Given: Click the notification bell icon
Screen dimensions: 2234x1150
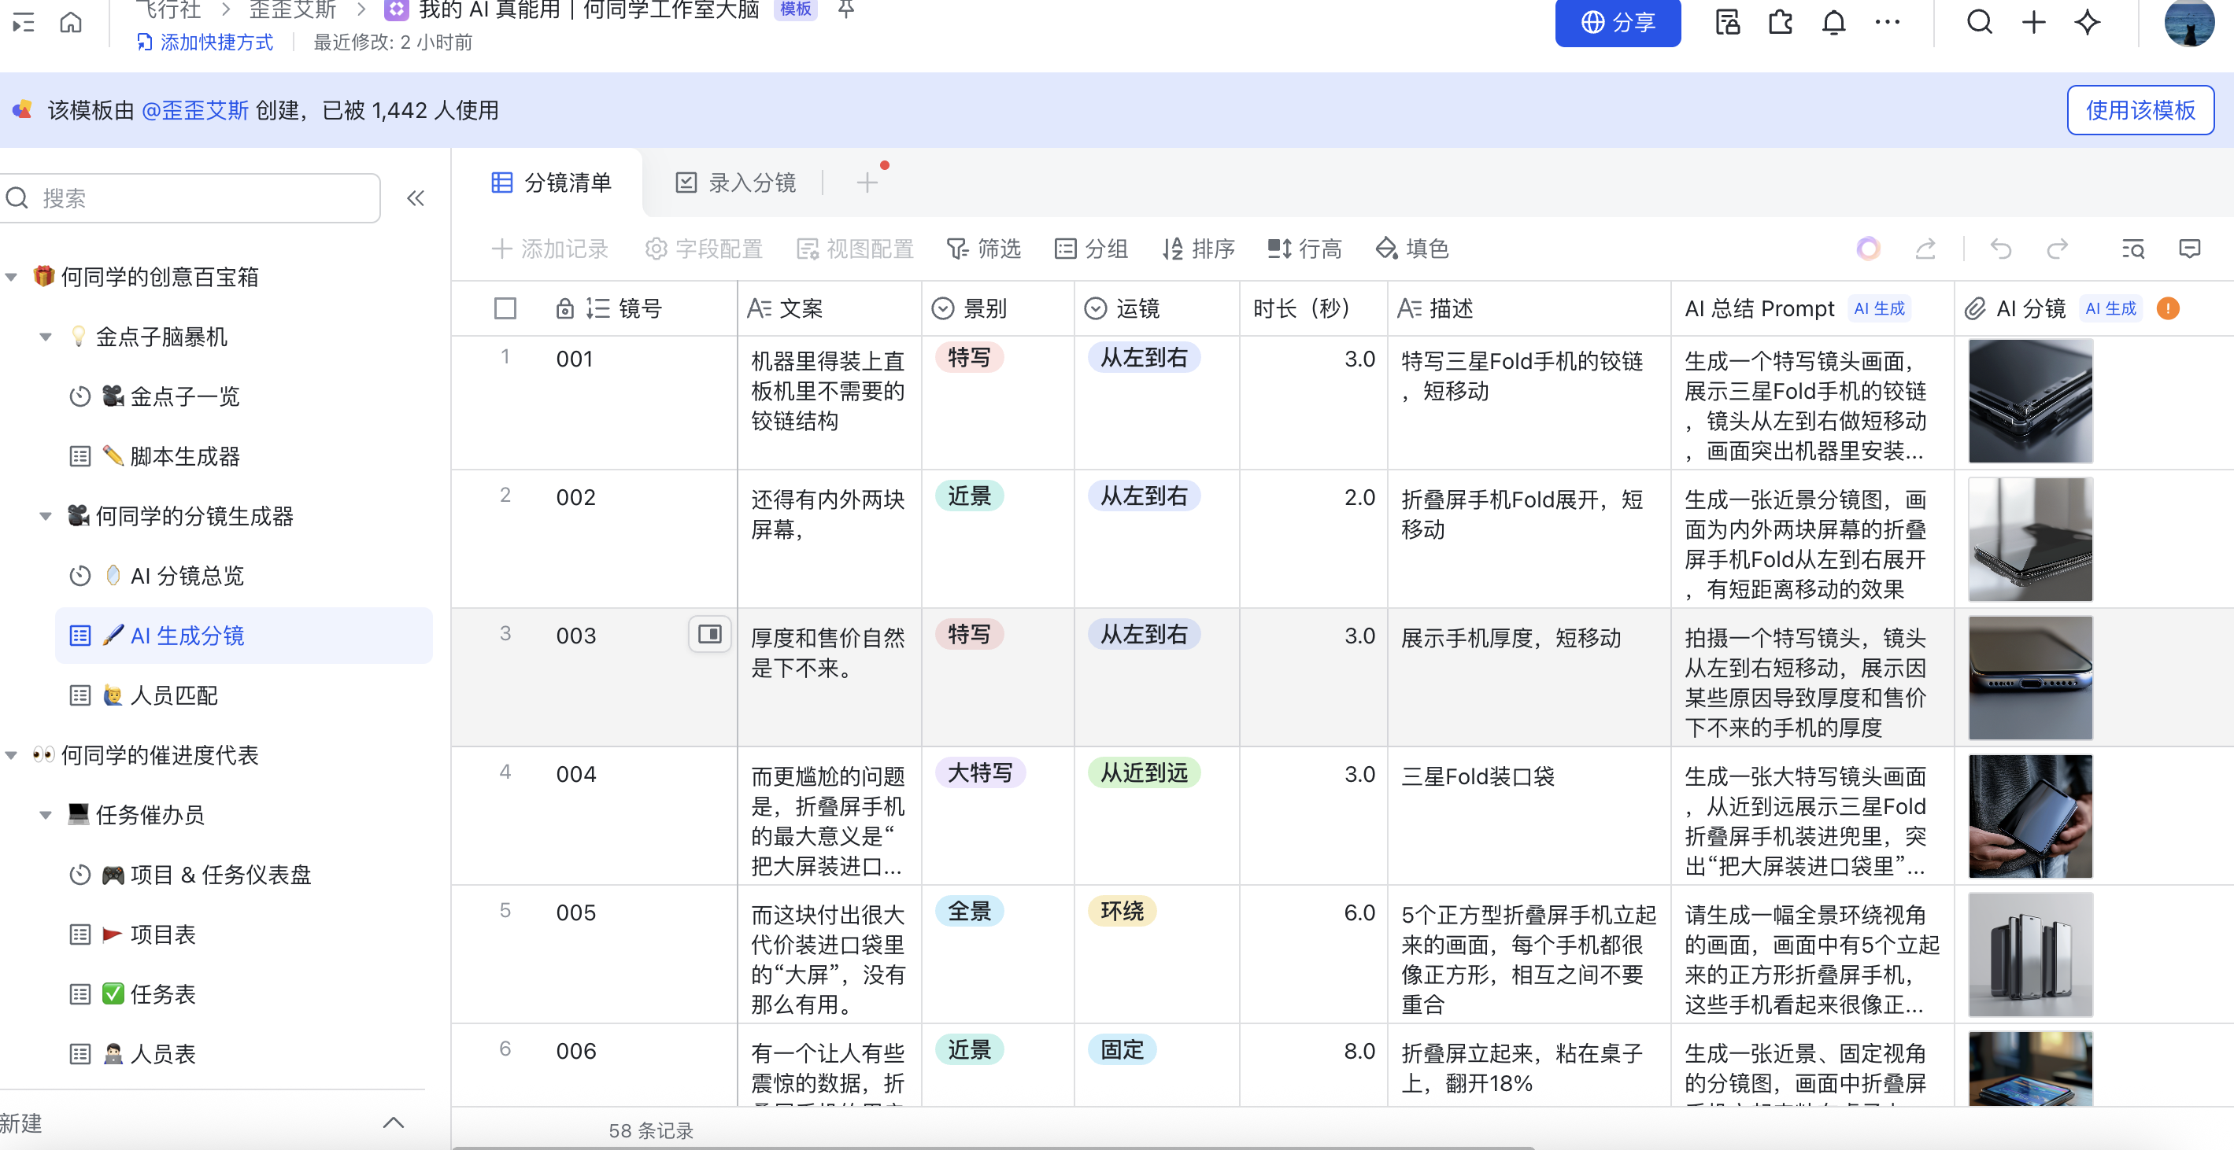Looking at the screenshot, I should pyautogui.click(x=1833, y=23).
